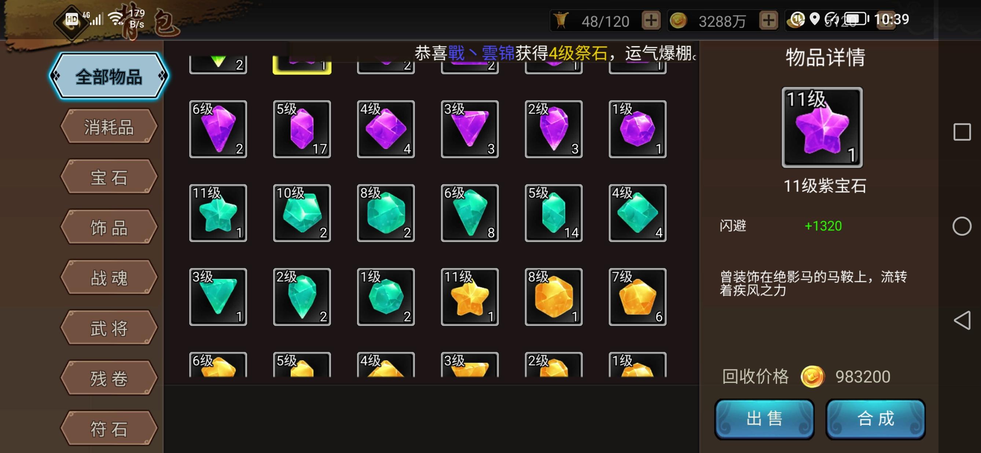Screen dimensions: 981x453
Task: Select the 11级 yellow star gem
Action: click(x=470, y=297)
